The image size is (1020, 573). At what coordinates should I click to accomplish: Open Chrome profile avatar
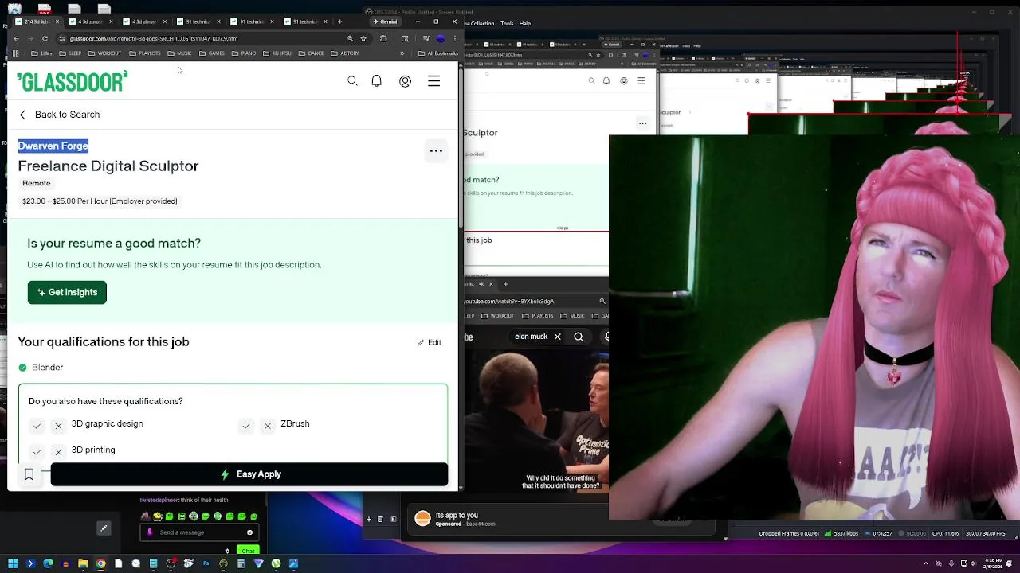441,38
